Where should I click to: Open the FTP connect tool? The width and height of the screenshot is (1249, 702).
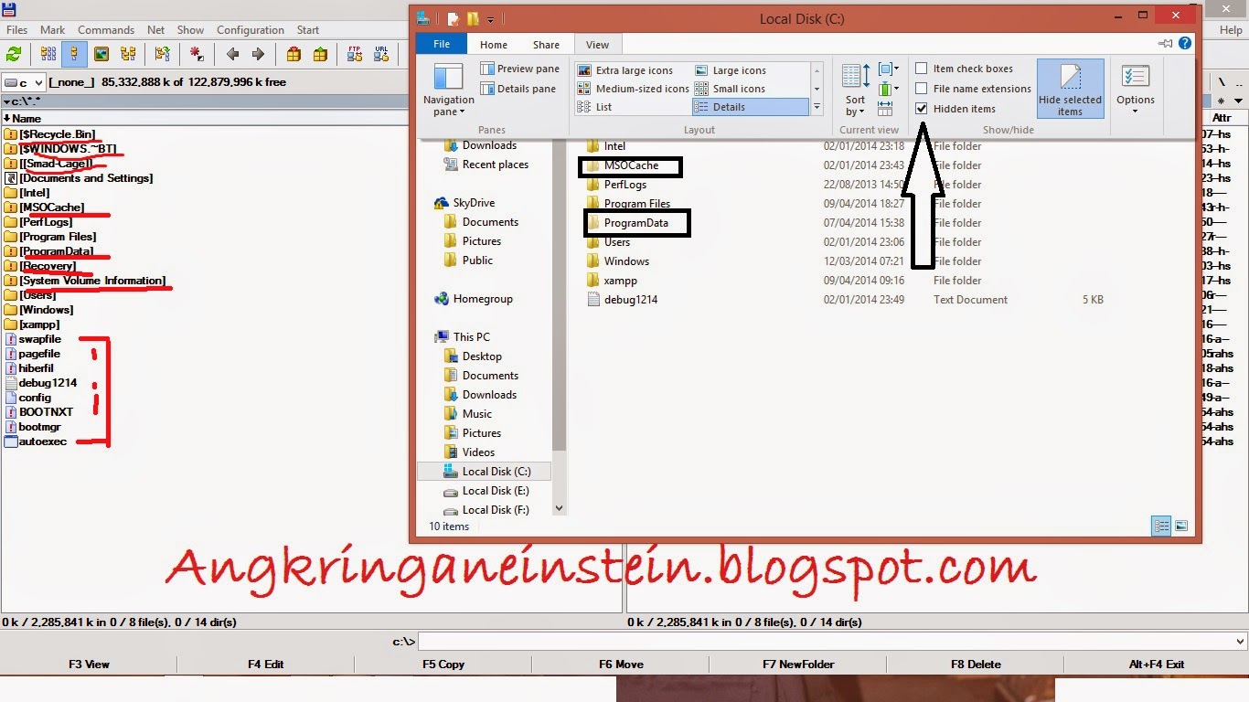coord(354,55)
